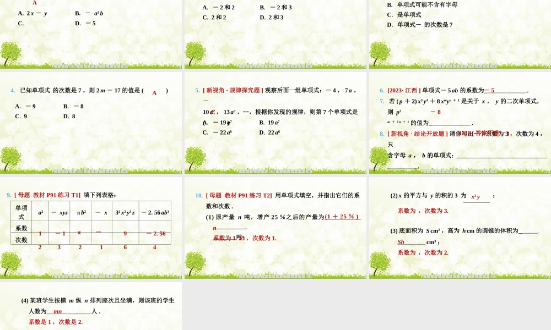Click the red degree value '6' under the table
Viewport: 551px width, 330px height.
tap(125, 248)
